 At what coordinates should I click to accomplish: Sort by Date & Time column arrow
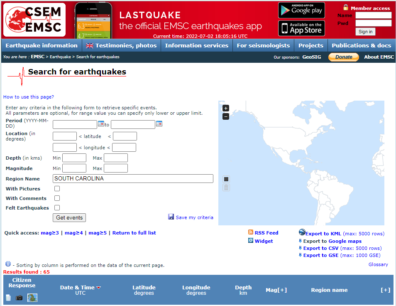99,288
